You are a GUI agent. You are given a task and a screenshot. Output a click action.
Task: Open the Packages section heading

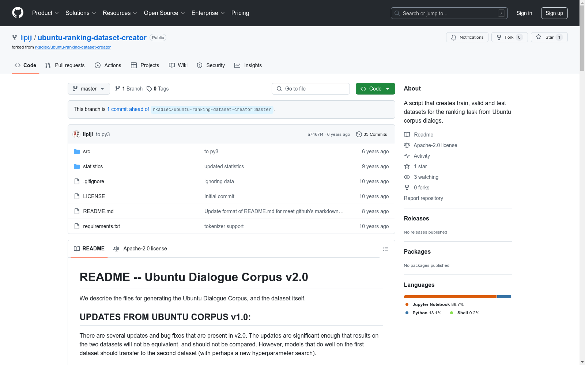(417, 251)
